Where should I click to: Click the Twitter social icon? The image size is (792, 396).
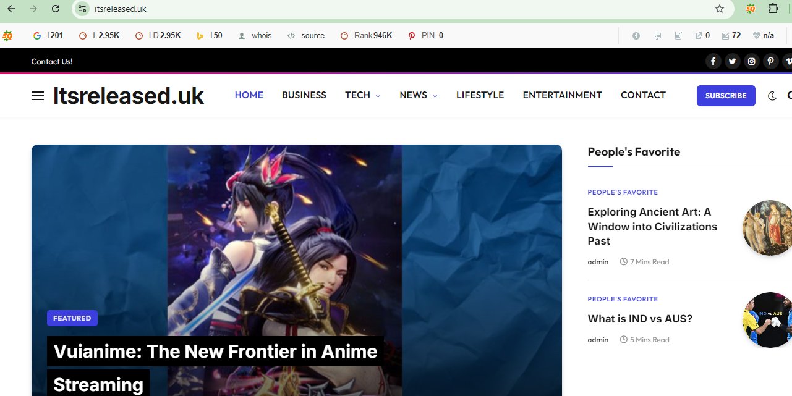[x=732, y=61]
